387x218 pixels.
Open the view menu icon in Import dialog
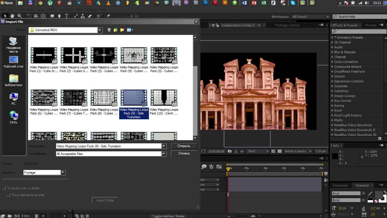[x=130, y=30]
